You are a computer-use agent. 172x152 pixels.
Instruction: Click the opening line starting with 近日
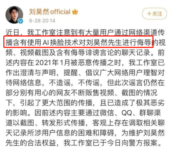pos(85,32)
